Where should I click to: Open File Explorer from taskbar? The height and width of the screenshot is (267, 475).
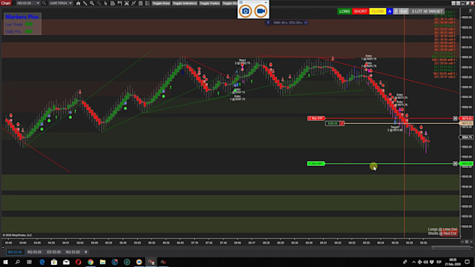103,262
